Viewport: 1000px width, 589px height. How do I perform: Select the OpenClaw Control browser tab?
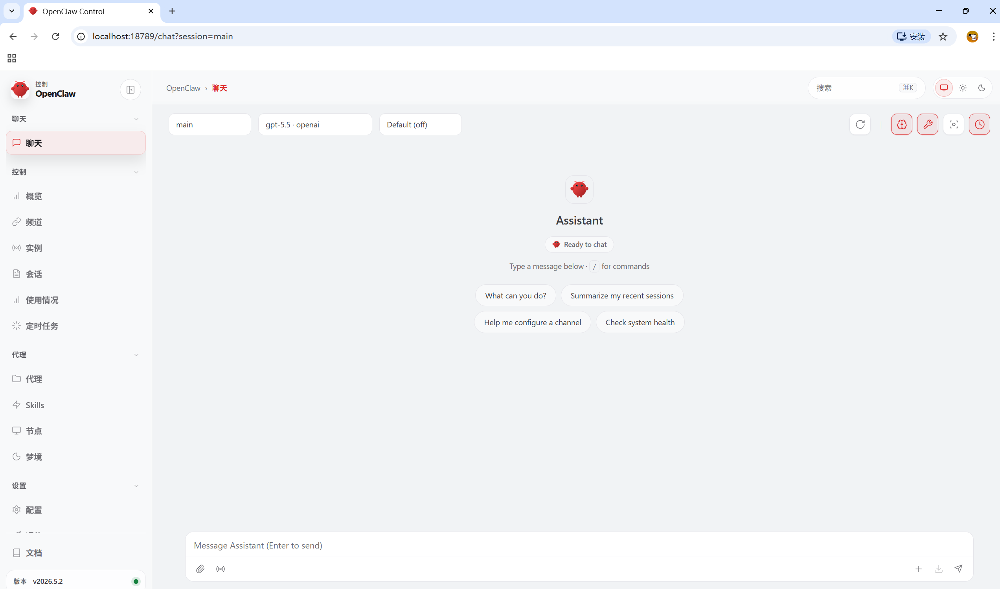[92, 11]
